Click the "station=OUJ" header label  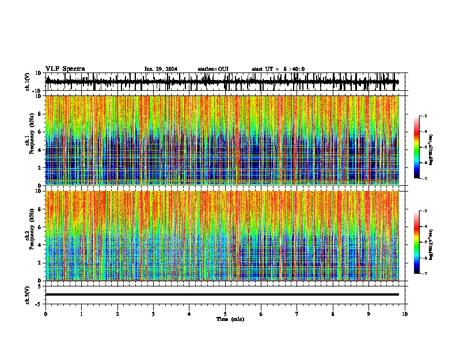pyautogui.click(x=213, y=69)
